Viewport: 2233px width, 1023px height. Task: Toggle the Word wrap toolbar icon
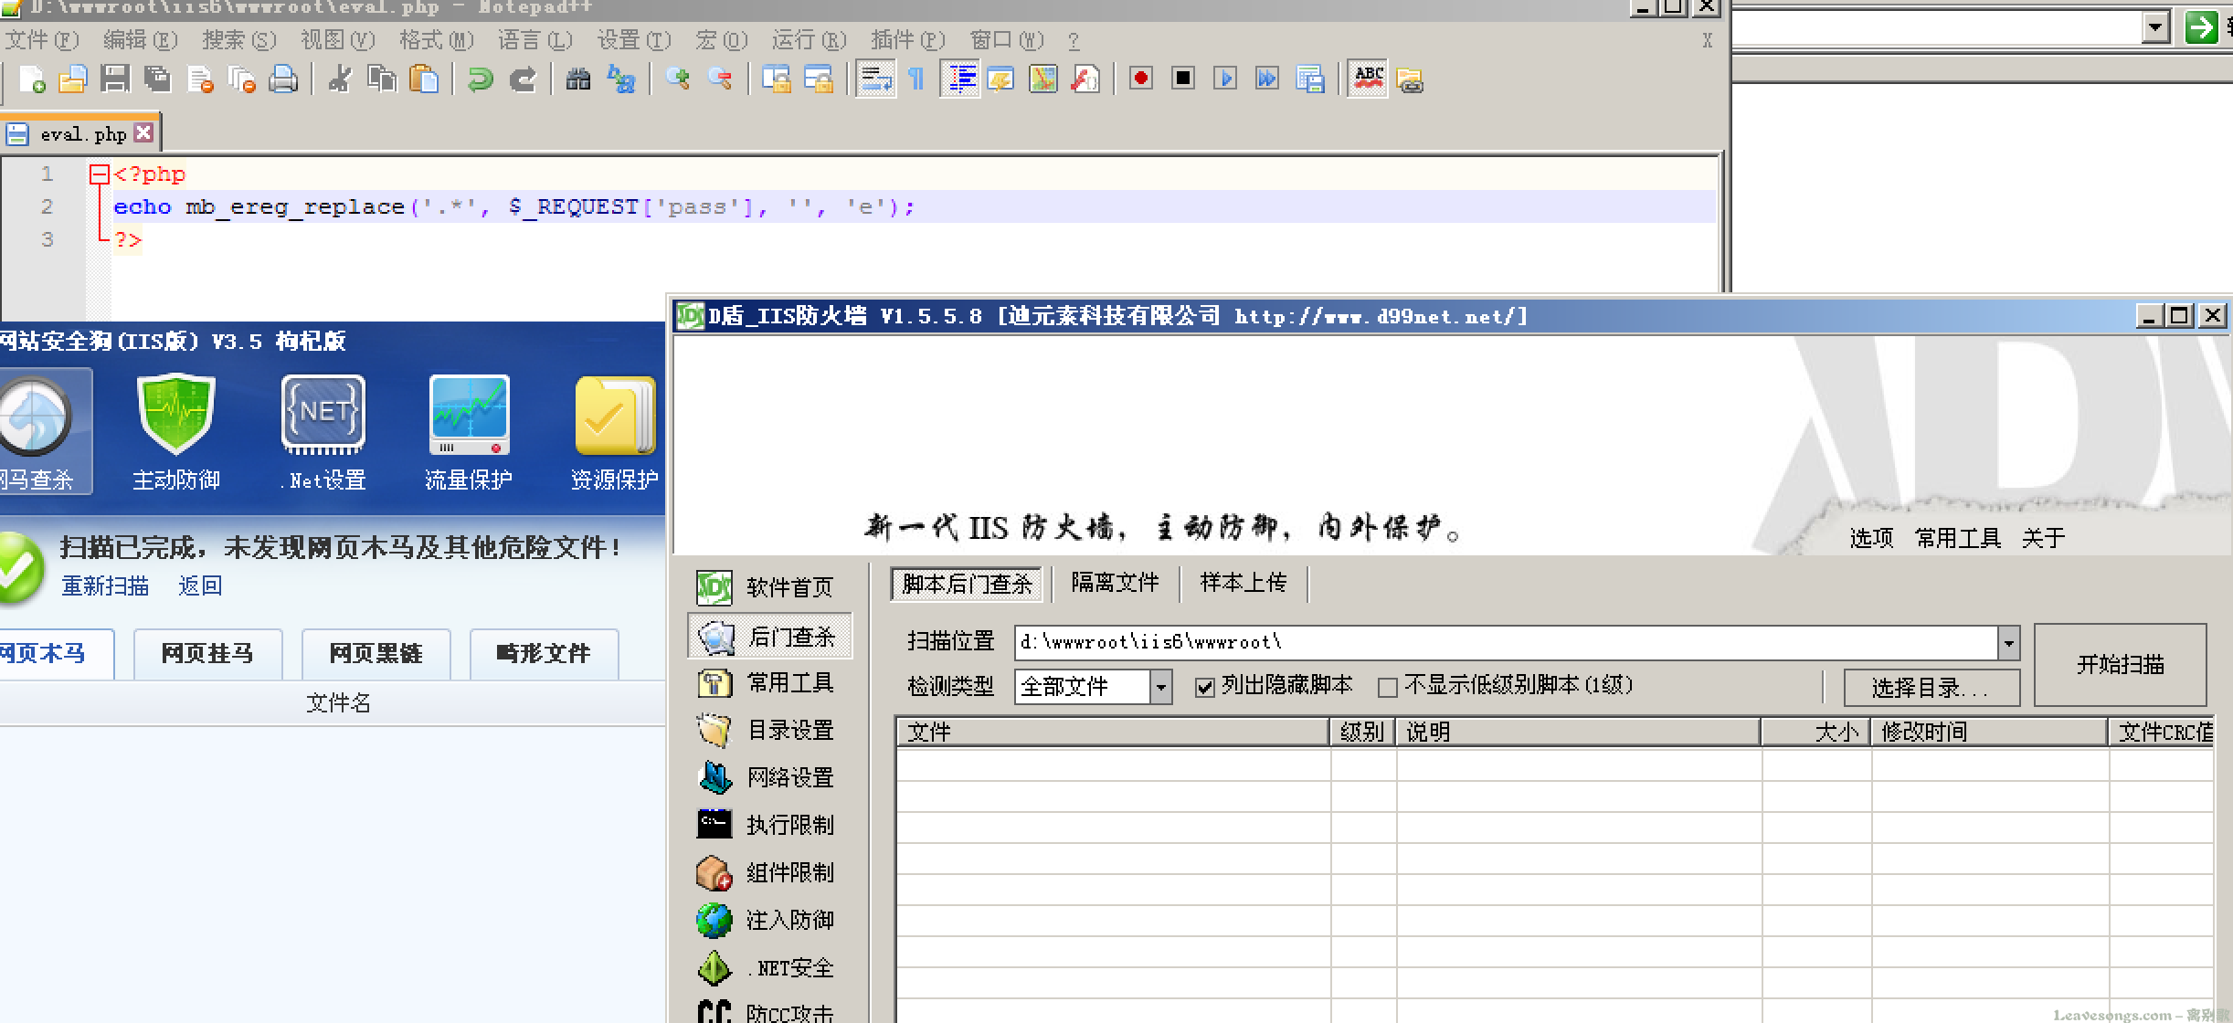[875, 79]
